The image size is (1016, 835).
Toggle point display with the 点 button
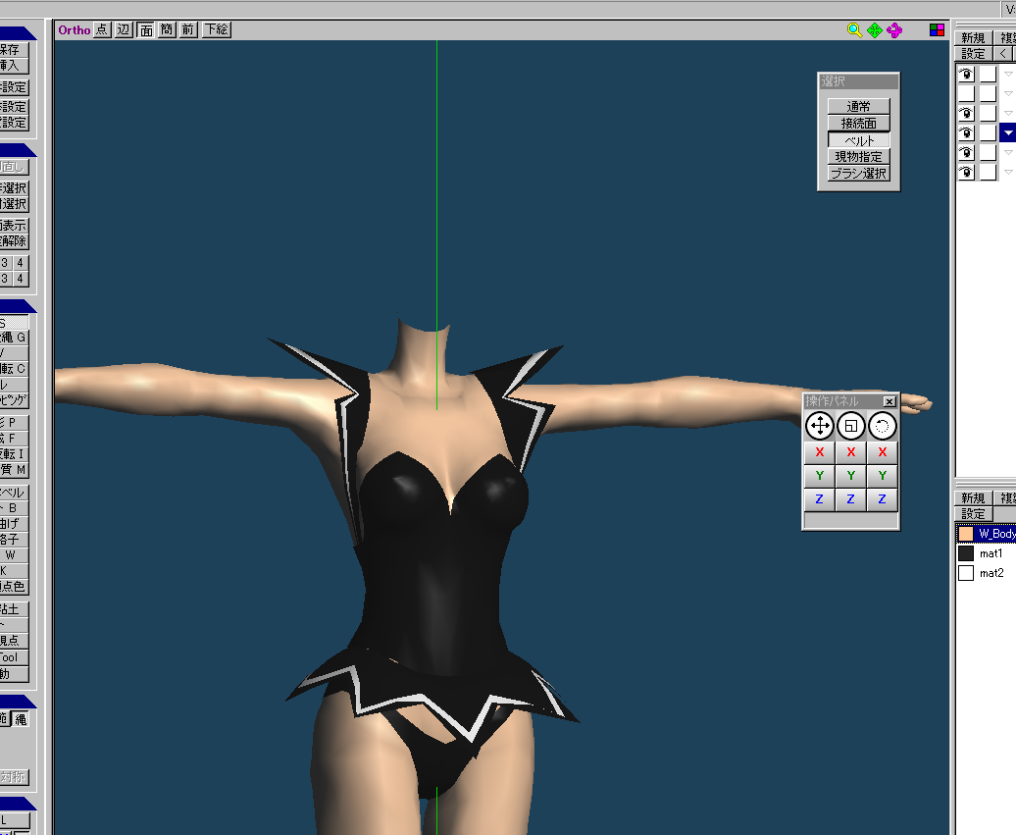pyautogui.click(x=102, y=29)
